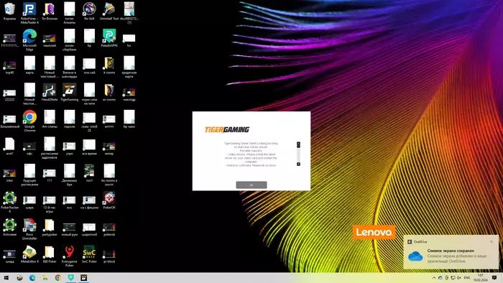
Task: Open the taskbar clock and date
Action: pos(480,278)
